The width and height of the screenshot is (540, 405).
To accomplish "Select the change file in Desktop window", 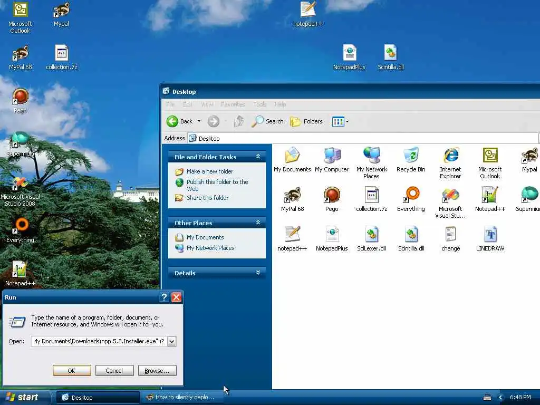I will [450, 239].
